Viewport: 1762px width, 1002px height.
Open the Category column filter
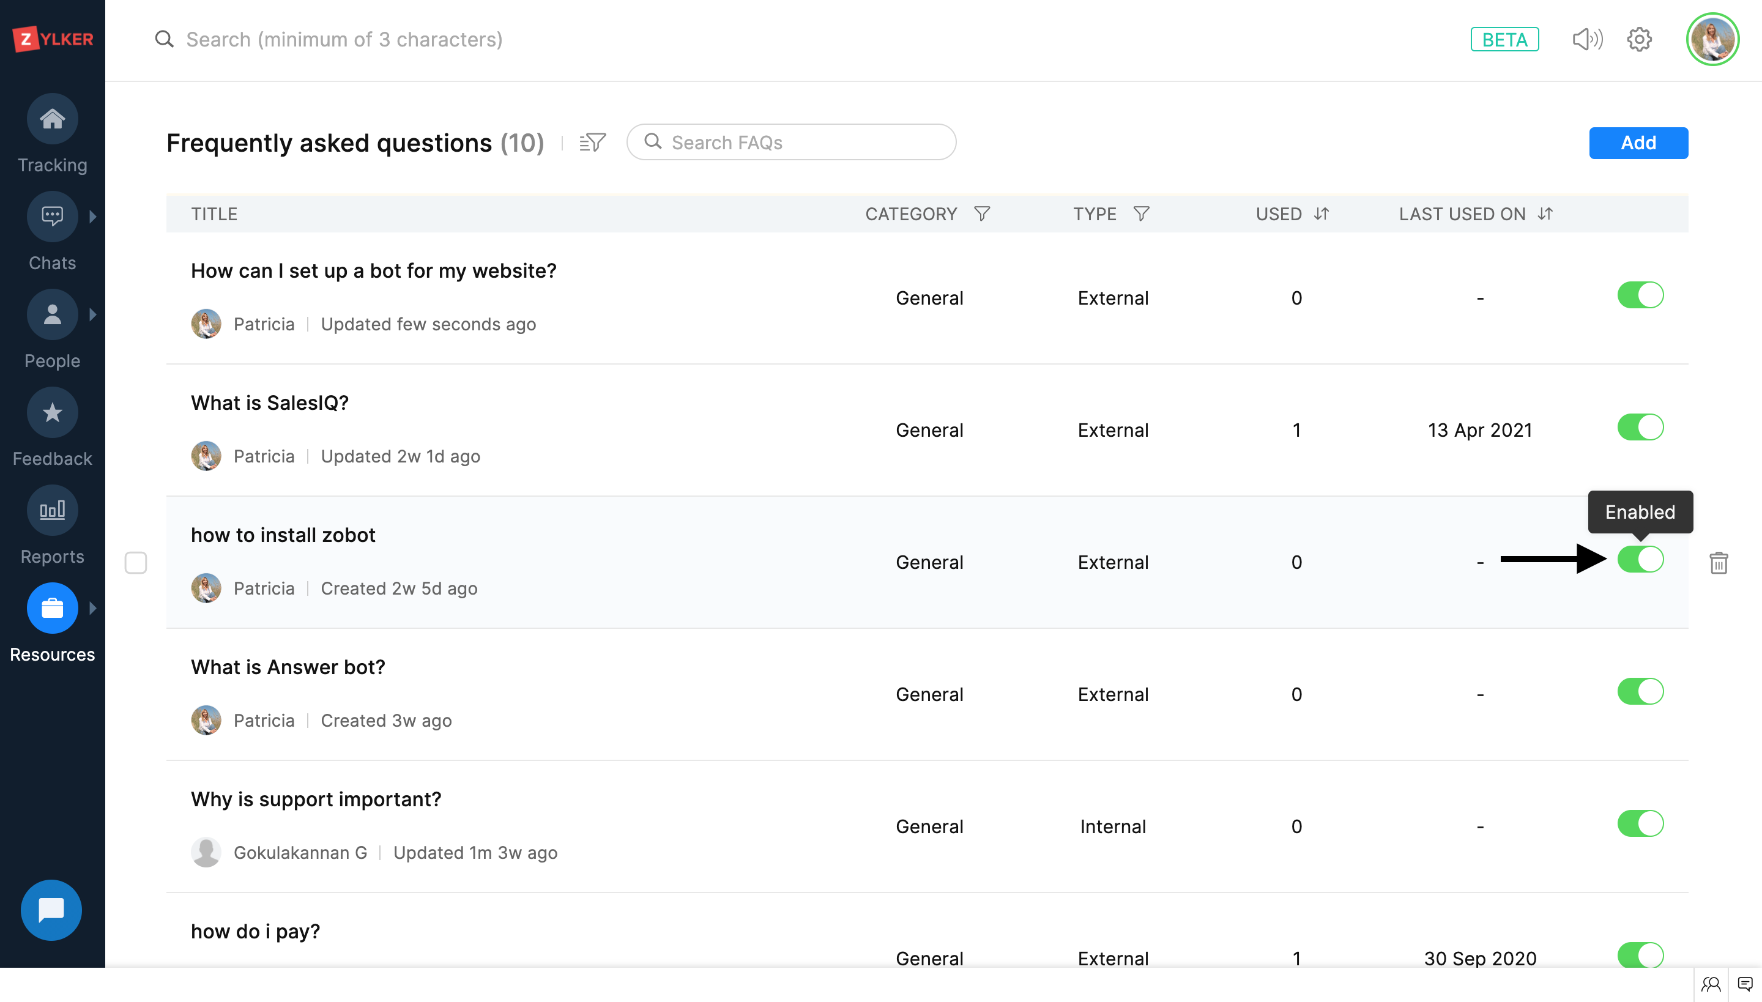[x=982, y=214]
